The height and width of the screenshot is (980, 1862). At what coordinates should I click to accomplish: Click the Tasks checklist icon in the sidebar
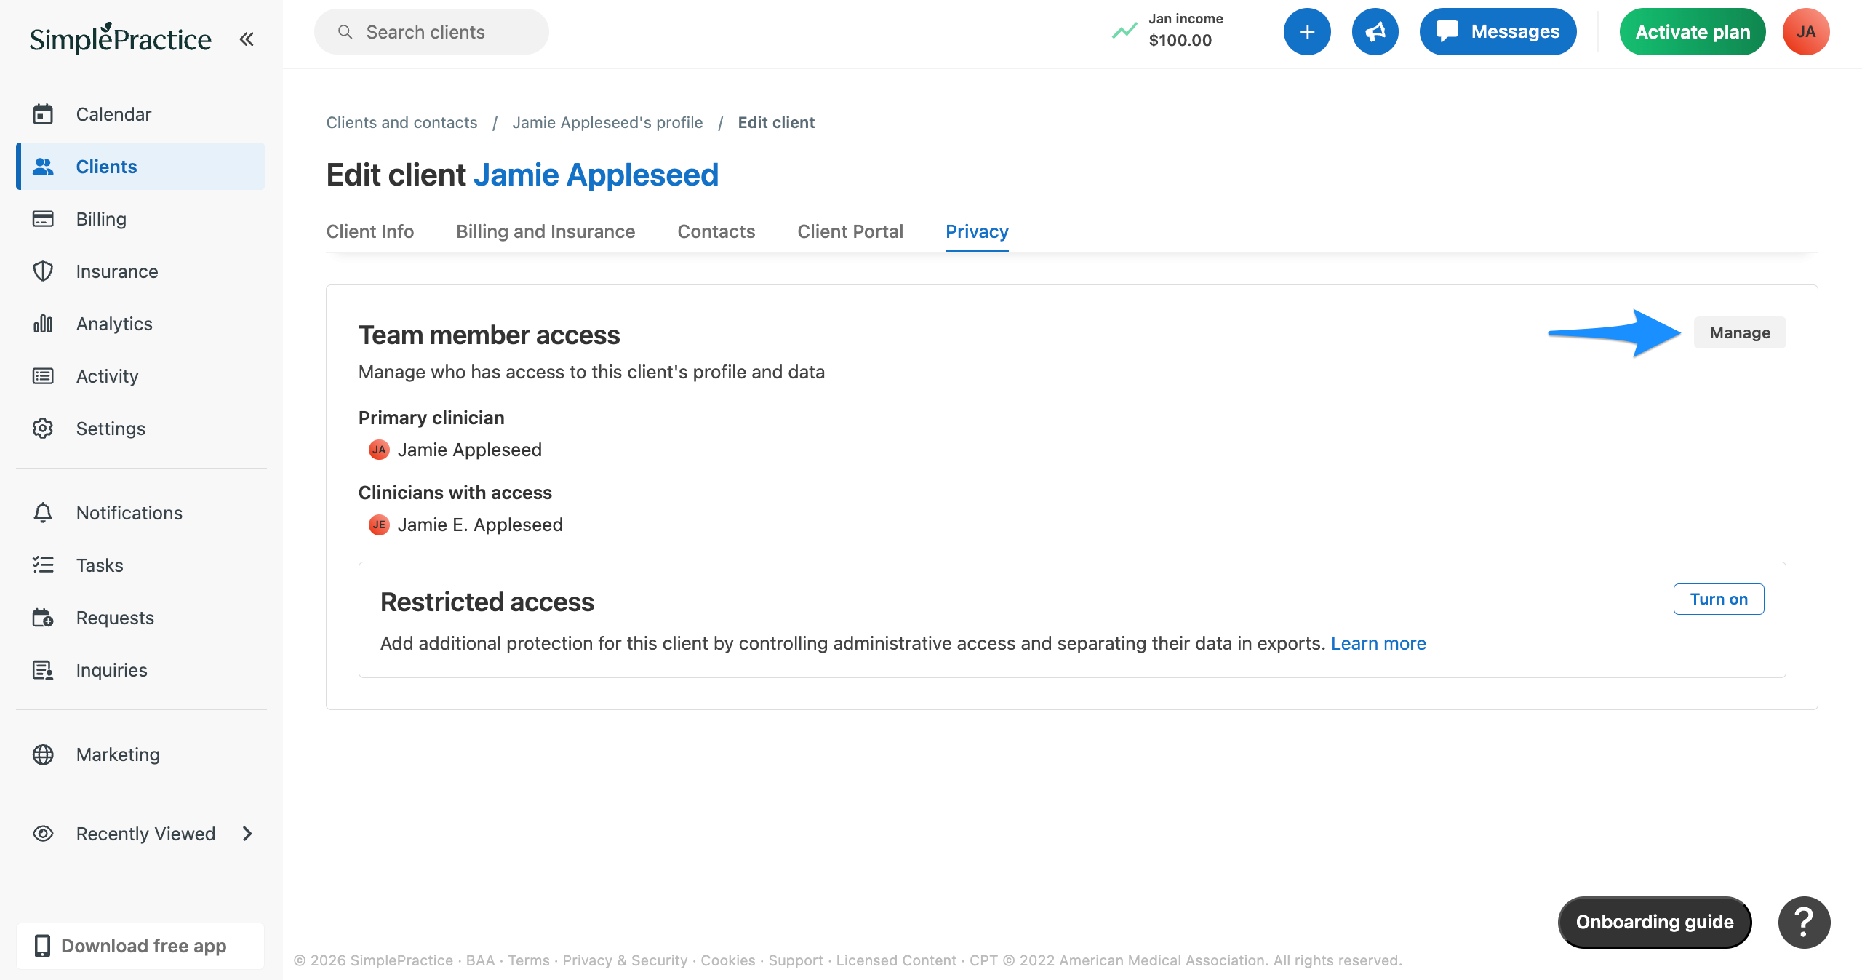(43, 565)
